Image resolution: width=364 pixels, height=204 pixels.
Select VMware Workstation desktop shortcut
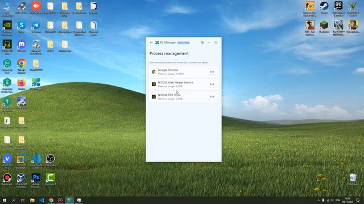click(x=22, y=161)
